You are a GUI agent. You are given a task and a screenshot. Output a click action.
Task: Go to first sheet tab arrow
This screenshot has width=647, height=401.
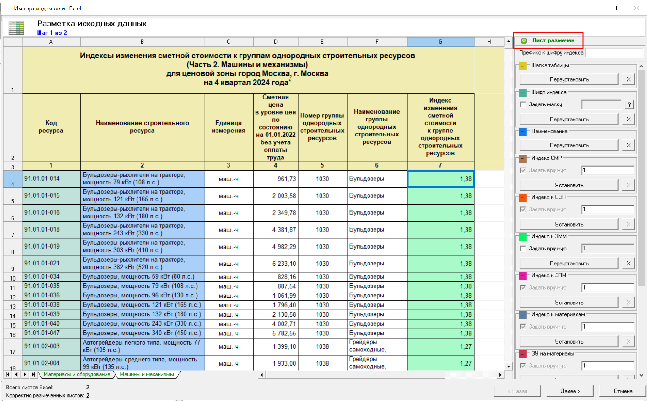[x=8, y=374]
